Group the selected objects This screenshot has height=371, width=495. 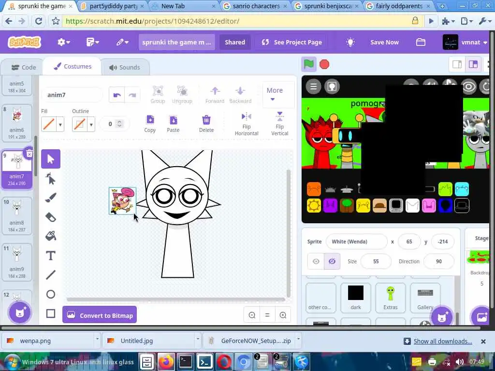tap(158, 95)
